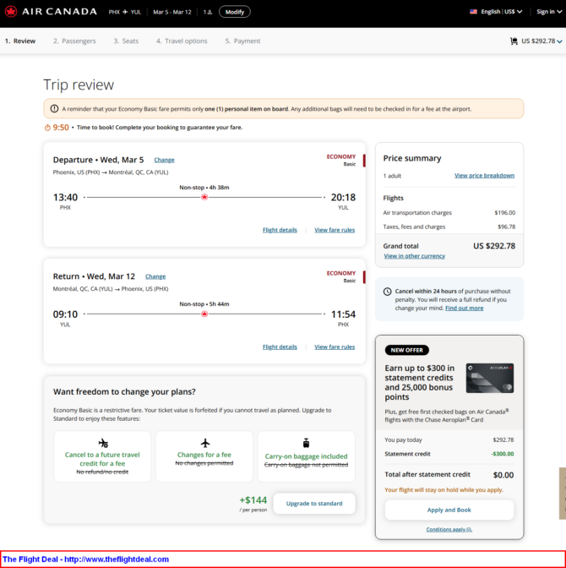This screenshot has width=566, height=568.
Task: Click the Non-stop 5h 44m duration label
Action: [x=204, y=304]
